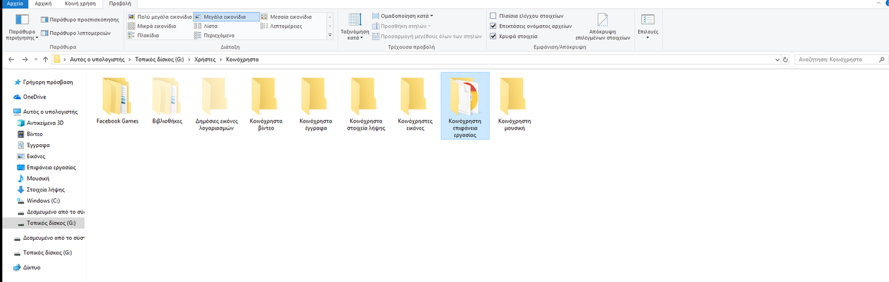889x282 pixels.
Task: Open the Παράθυρο περιήγησης dropdown
Action: click(22, 26)
